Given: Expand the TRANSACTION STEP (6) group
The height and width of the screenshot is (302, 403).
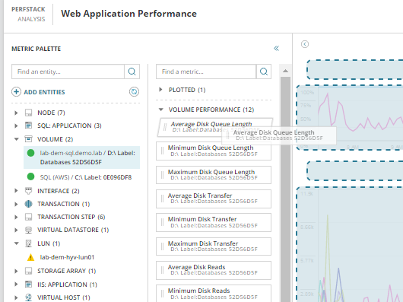Looking at the screenshot, I should [16, 217].
